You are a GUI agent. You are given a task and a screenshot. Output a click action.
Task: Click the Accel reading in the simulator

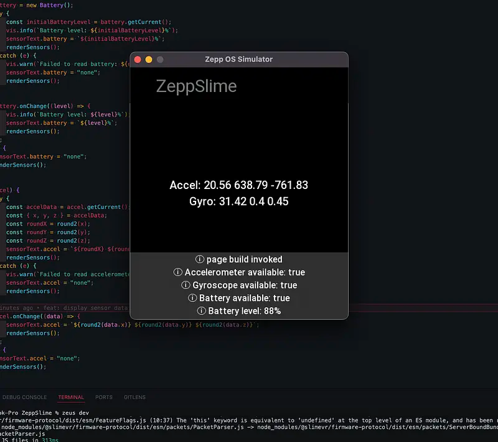tap(238, 185)
